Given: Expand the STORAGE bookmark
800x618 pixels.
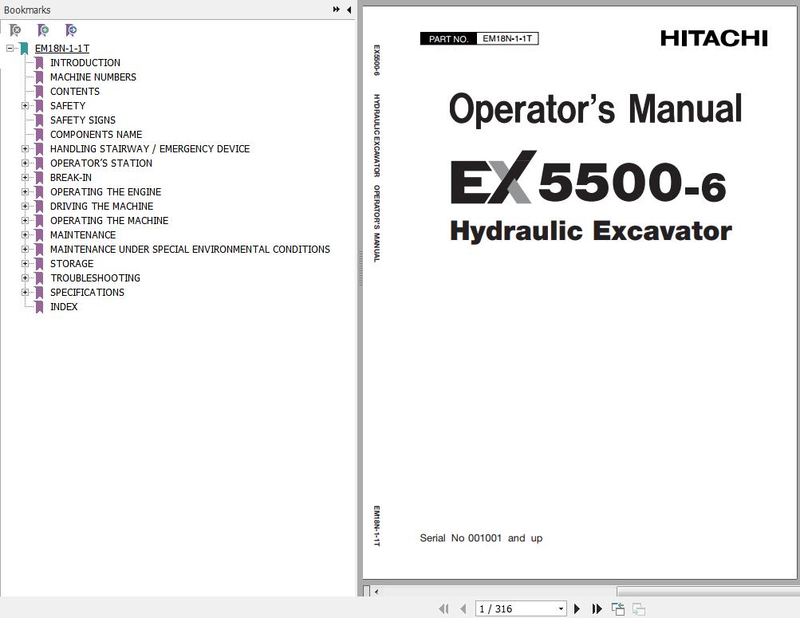Looking at the screenshot, I should coord(25,264).
